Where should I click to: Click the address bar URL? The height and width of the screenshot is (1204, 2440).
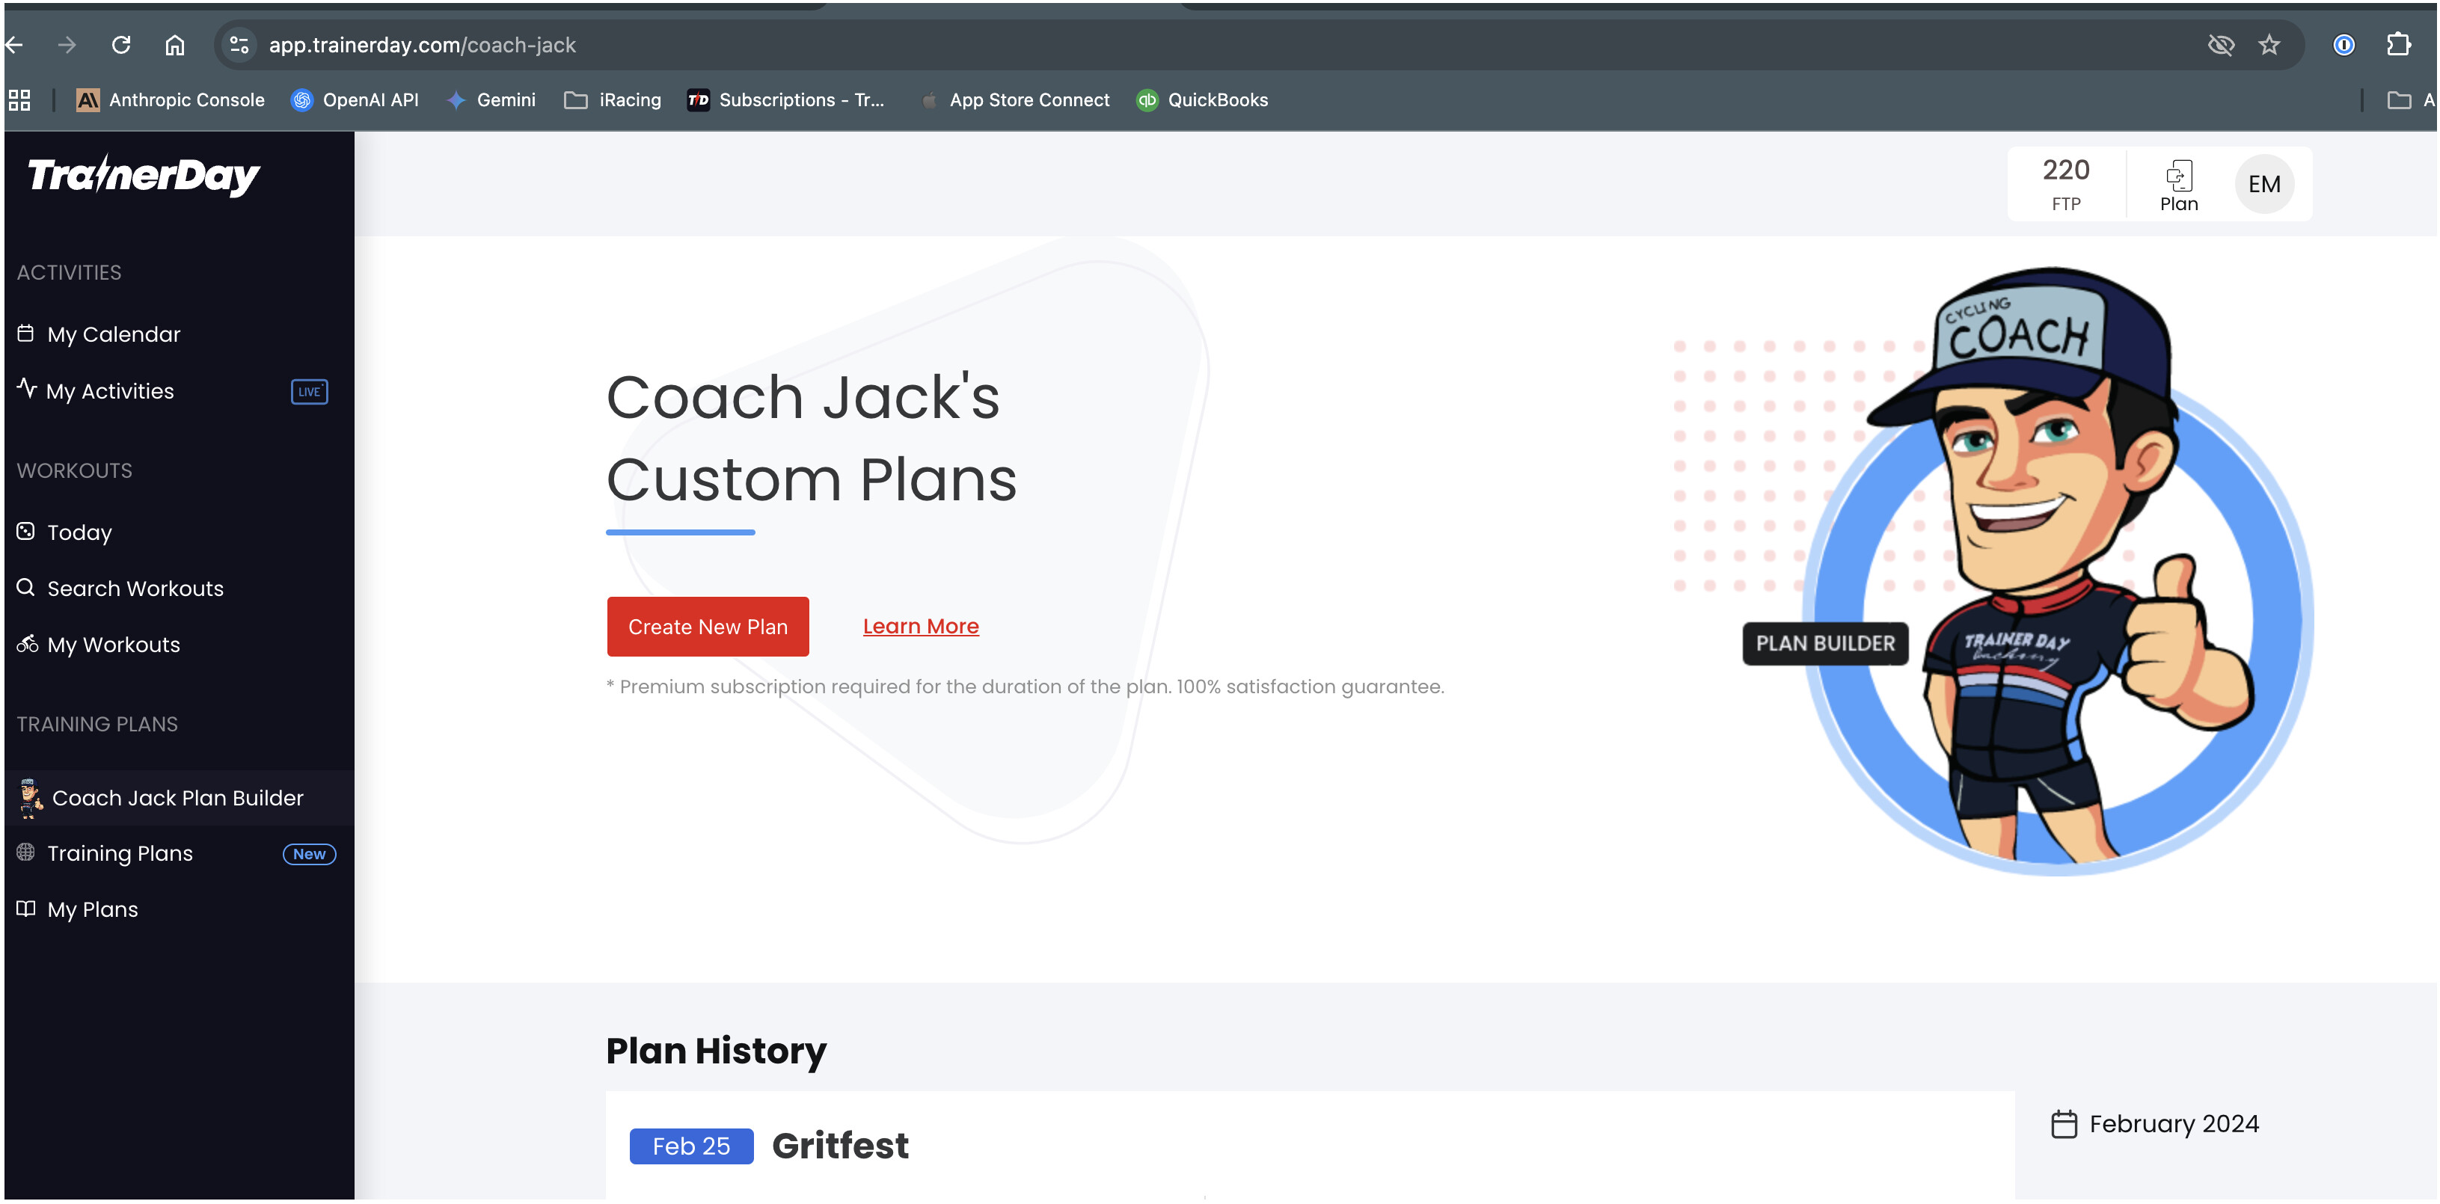[x=423, y=45]
